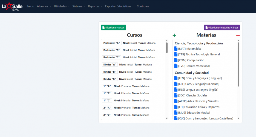The width and height of the screenshot is (256, 137).
Task: Click file icon for [ING] Lengua extranjera
Action: click(x=176, y=90)
